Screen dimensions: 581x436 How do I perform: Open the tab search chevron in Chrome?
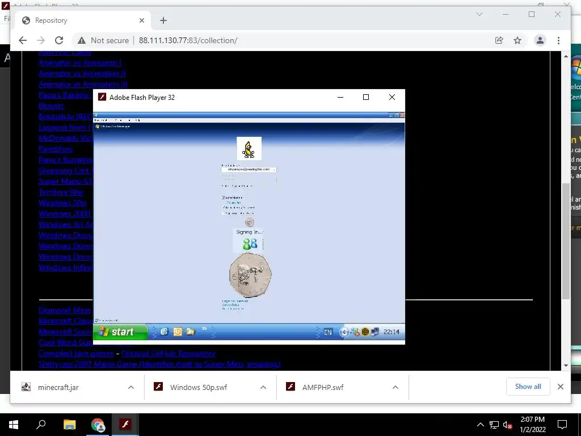coord(479,14)
